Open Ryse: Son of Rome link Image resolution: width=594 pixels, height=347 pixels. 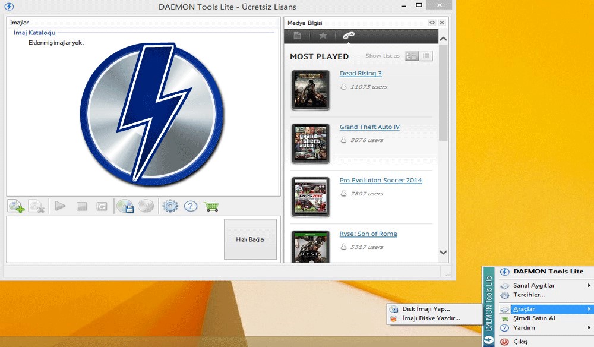[368, 234]
